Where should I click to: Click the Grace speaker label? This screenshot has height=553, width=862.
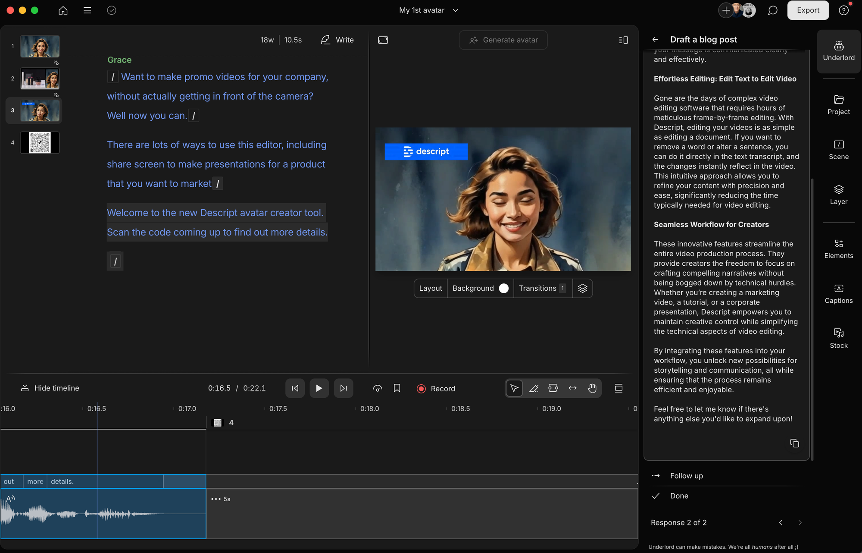coord(119,60)
